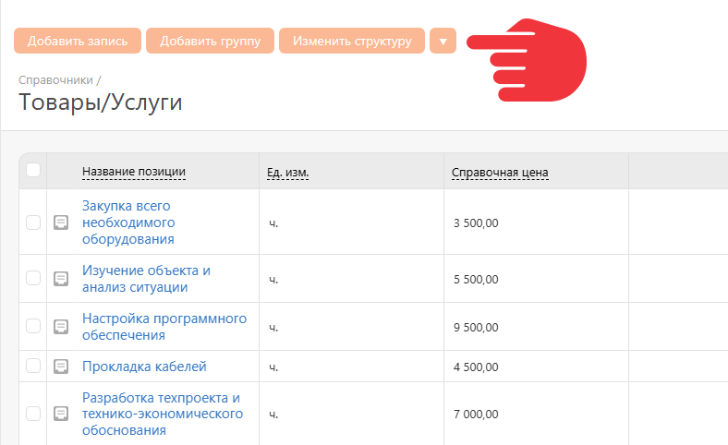
Task: Click the unit 'ч.' in the 'Прокладка кабелей' row
Action: tap(273, 367)
